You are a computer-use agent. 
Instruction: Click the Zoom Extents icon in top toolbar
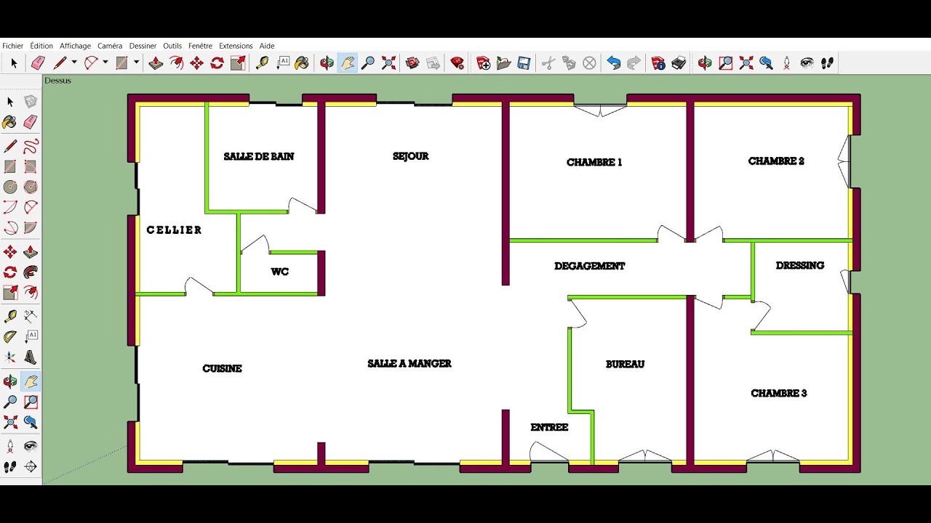(x=389, y=63)
